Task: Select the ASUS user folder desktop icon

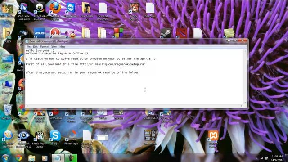Action: pyautogui.click(x=7, y=36)
